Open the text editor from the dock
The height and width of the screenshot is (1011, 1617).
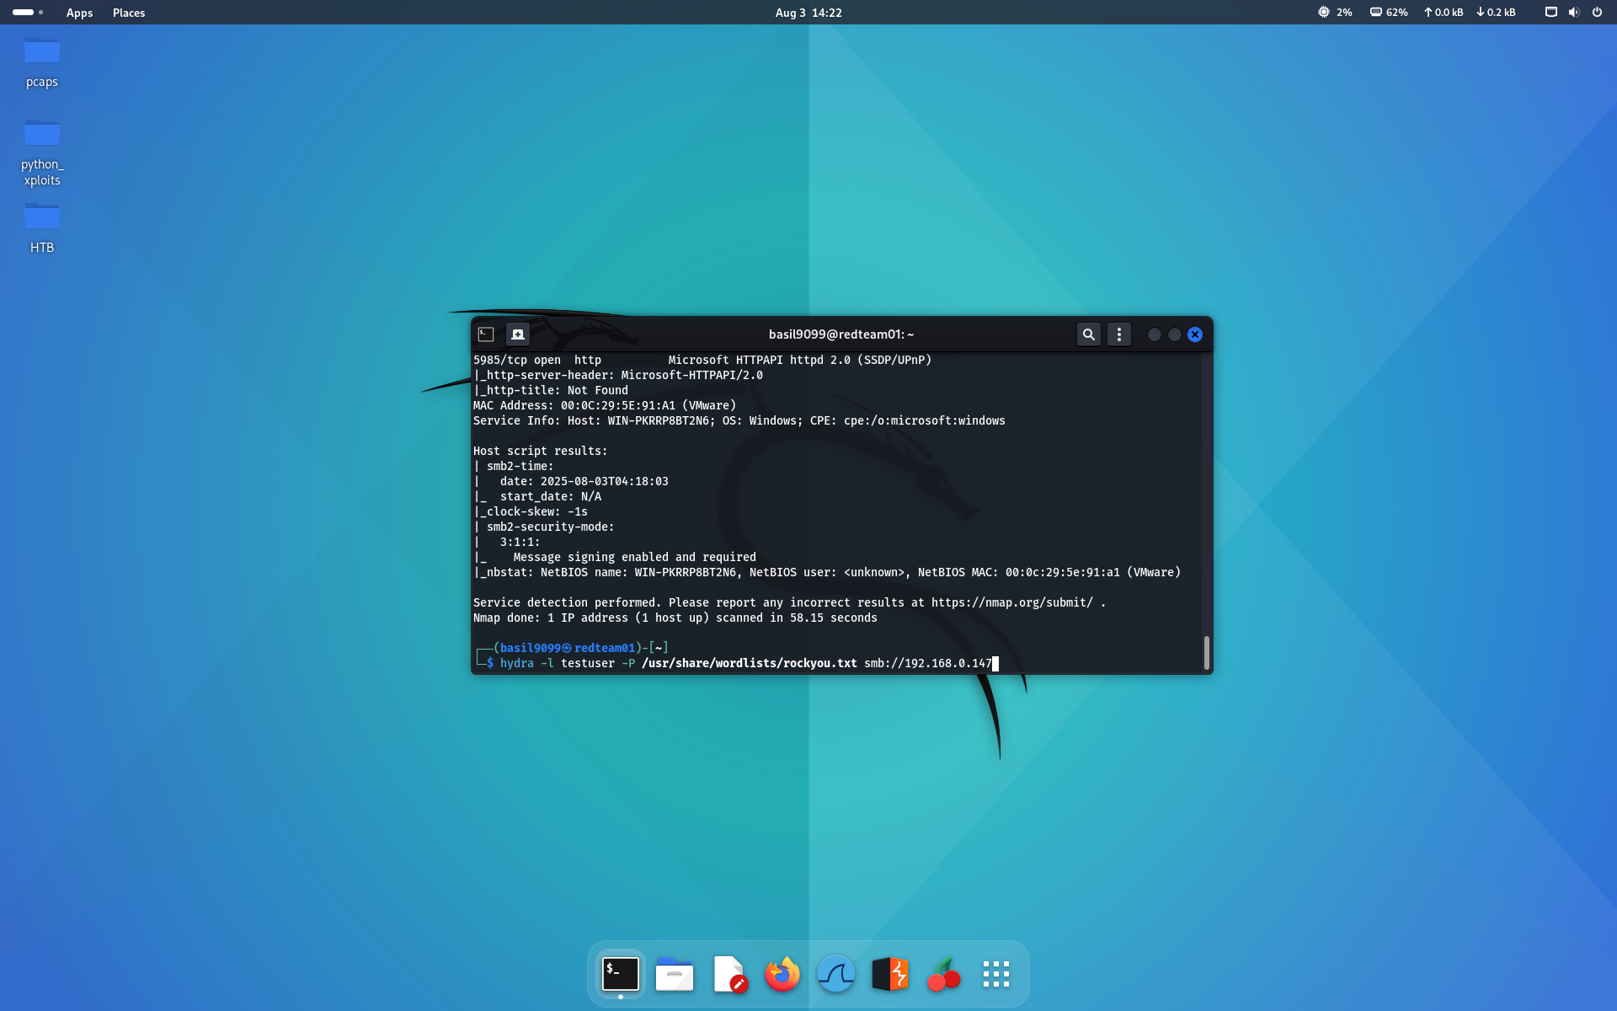[729, 974]
